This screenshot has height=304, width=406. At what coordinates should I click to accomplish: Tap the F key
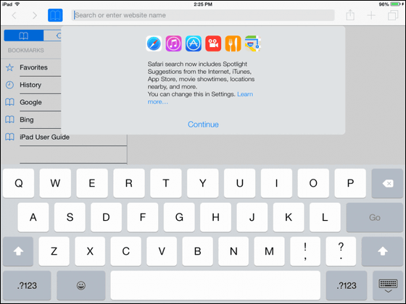(x=143, y=217)
